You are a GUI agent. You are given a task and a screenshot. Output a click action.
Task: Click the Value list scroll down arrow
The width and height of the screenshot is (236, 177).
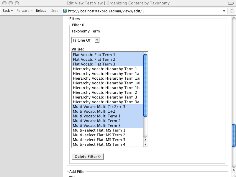[x=145, y=145]
